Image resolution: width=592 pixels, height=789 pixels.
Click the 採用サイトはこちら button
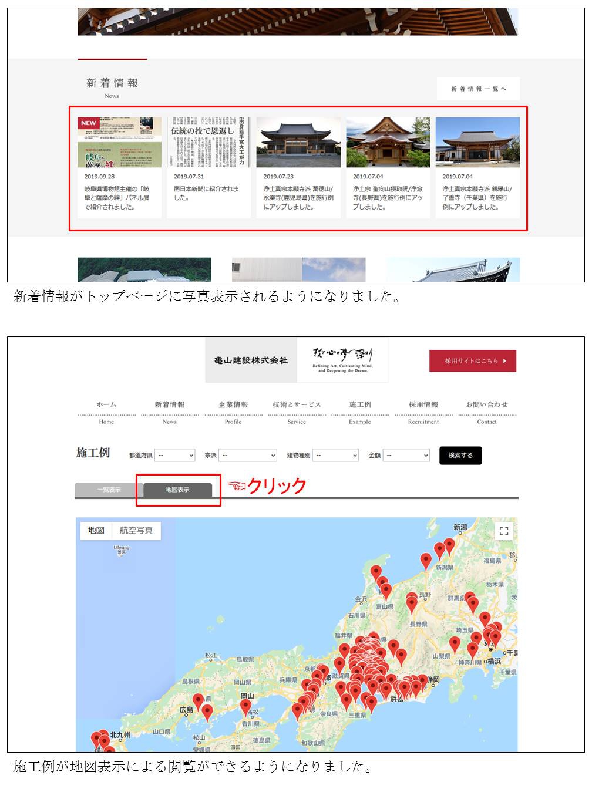pos(473,361)
